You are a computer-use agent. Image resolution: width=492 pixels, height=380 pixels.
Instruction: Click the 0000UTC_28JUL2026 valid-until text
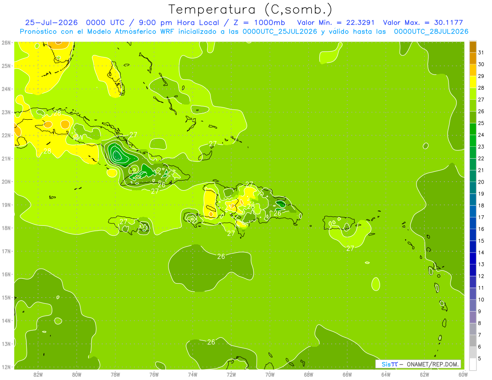(431, 32)
